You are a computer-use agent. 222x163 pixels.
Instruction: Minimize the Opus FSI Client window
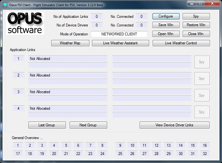(191, 3)
